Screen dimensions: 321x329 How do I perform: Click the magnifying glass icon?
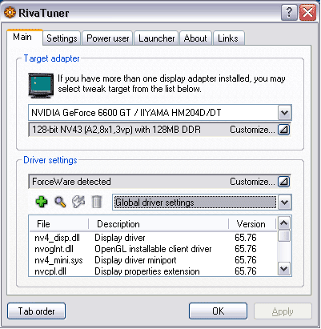pos(60,202)
